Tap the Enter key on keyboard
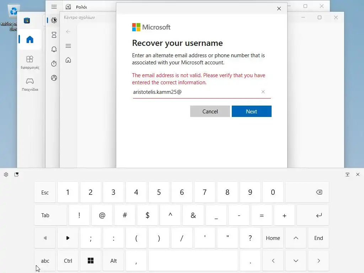The height and width of the screenshot is (273, 364). click(x=313, y=215)
